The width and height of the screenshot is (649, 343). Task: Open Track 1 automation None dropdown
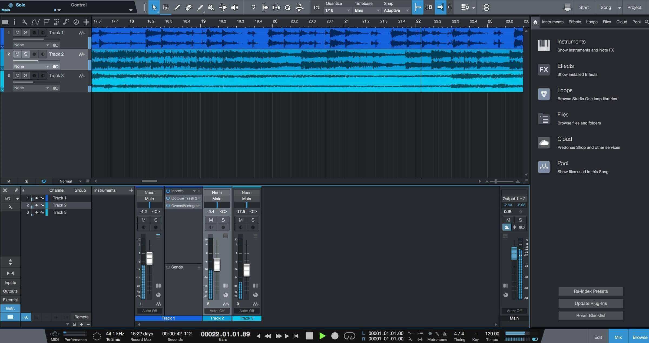pyautogui.click(x=31, y=45)
